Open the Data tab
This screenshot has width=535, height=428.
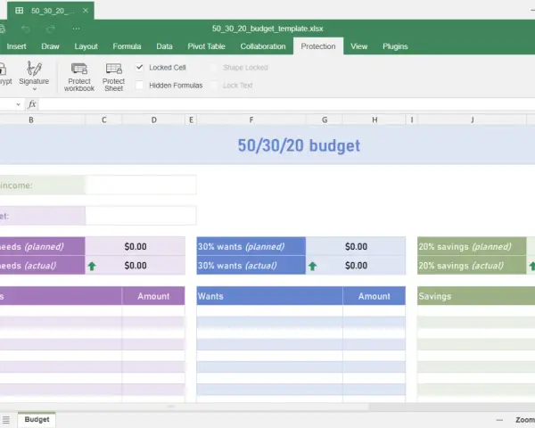point(164,46)
